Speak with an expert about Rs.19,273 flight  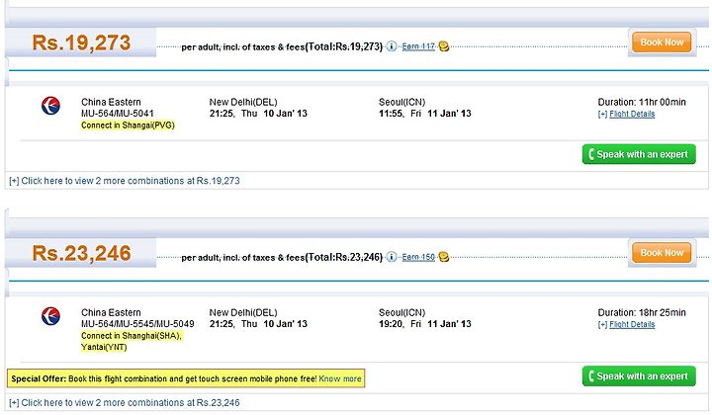(639, 154)
